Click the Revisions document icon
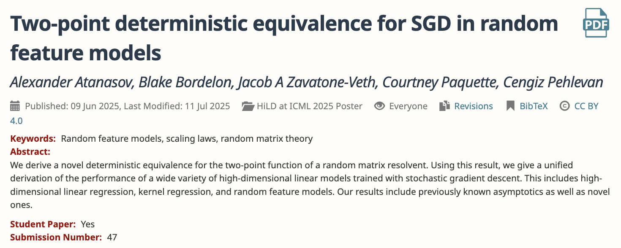Viewport: 621px width, 248px height. pyautogui.click(x=444, y=106)
